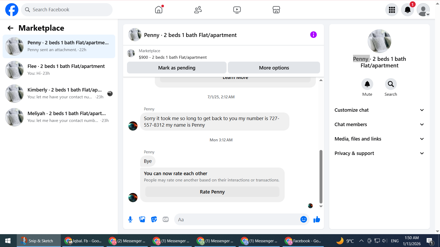
Task: Expand Media, files and links section
Action: pos(379,139)
